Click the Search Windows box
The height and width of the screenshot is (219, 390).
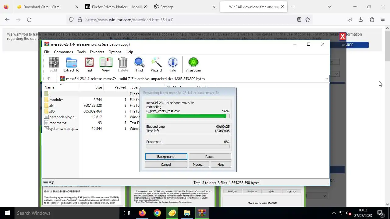tap(67, 213)
